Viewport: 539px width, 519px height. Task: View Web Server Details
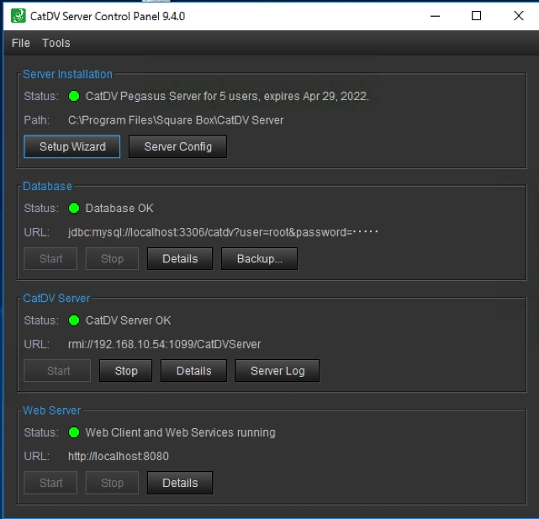(x=180, y=483)
